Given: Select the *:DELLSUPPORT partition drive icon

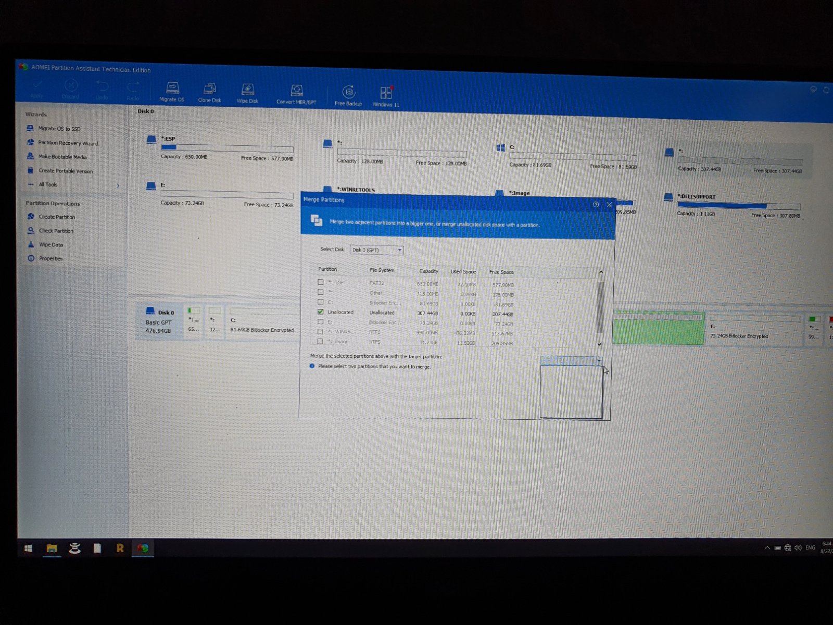Looking at the screenshot, I should pos(669,197).
